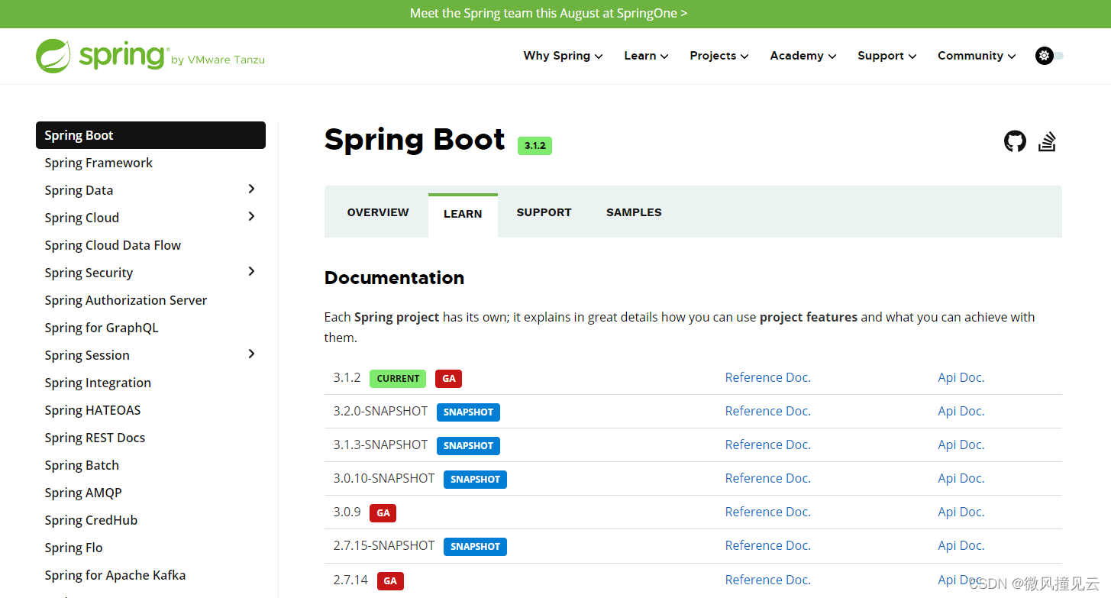1111x598 pixels.
Task: Open the Community dropdown menu
Action: coord(977,56)
